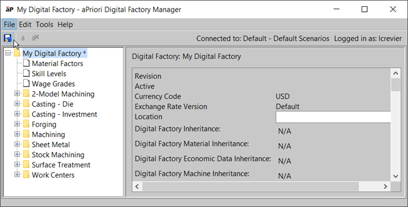Screen dimensions: 408x207
Task: Open the File menu
Action: click(x=9, y=25)
